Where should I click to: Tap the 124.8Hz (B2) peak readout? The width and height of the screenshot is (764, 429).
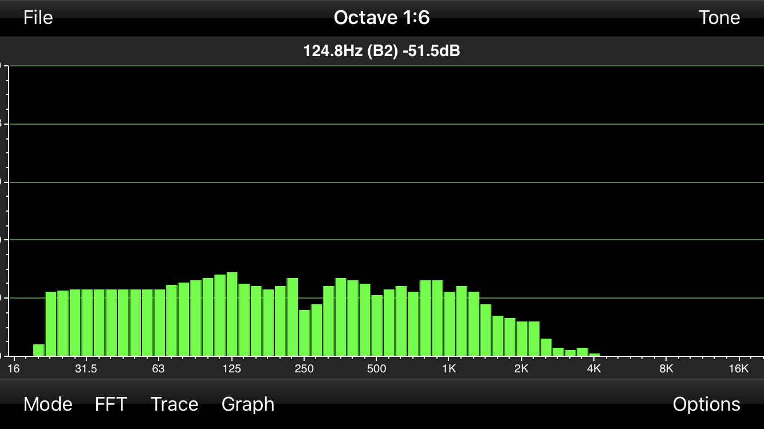381,51
